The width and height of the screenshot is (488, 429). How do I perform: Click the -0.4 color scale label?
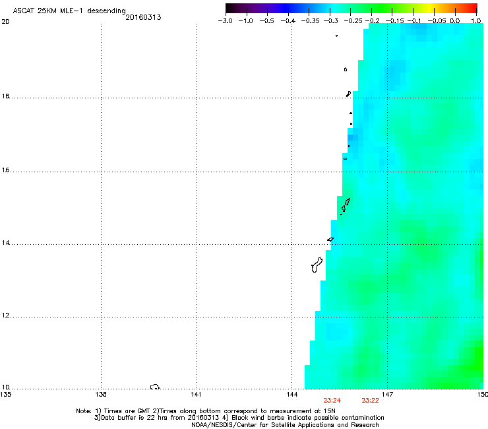tap(288, 21)
